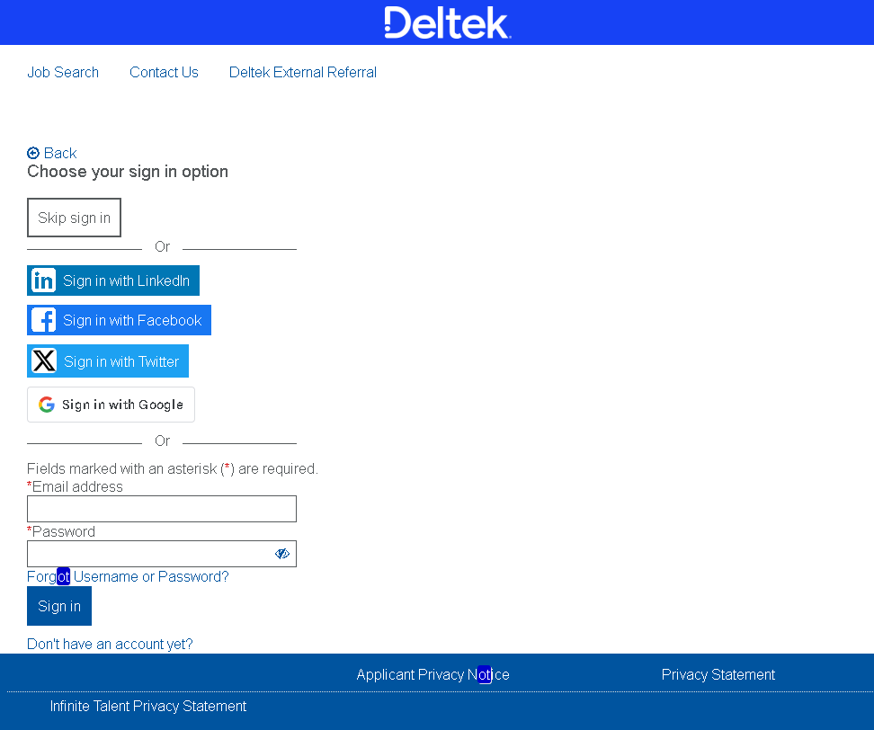Open the Applicant Privacy Notice link
Viewport: 874px width, 730px height.
[x=433, y=674]
